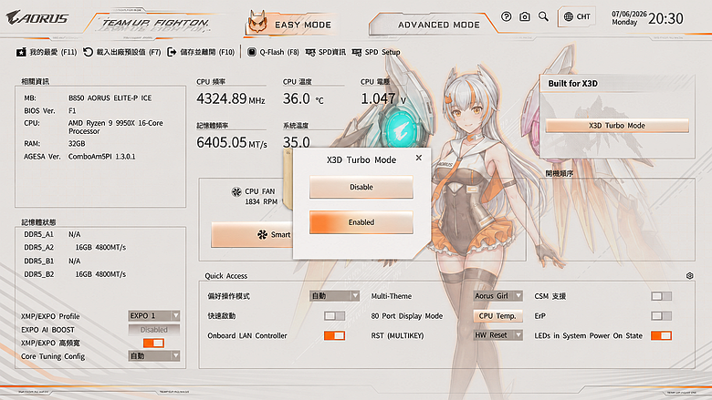Change language via CHT globe button

pos(577,16)
